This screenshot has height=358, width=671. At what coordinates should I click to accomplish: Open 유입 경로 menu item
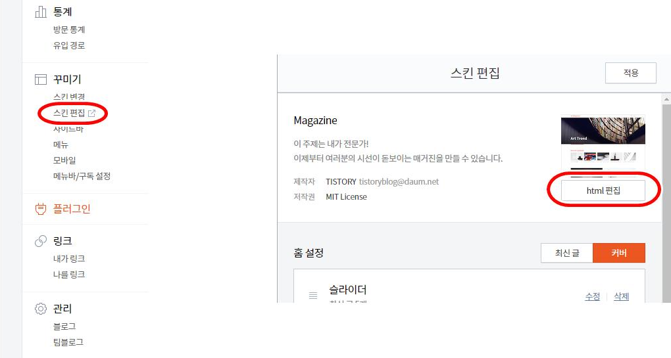point(69,45)
